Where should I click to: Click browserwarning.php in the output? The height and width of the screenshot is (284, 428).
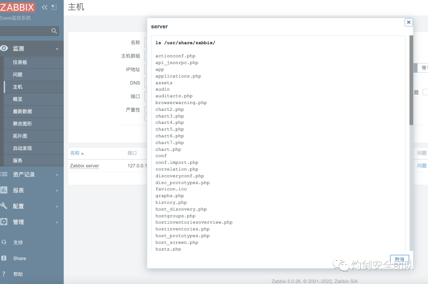[181, 103]
